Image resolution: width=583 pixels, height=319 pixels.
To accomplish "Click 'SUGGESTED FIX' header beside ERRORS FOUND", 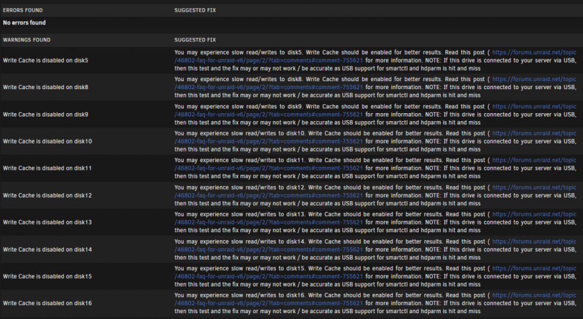I will point(195,10).
